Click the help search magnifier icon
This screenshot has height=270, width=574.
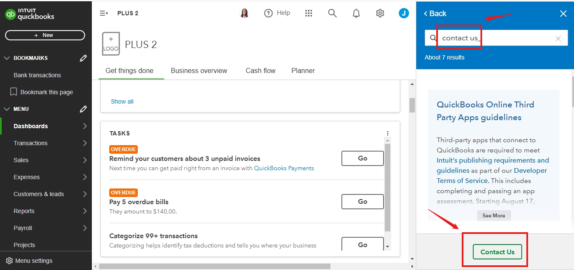[433, 38]
